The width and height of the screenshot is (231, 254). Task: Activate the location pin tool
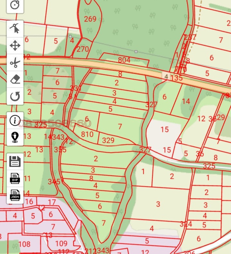pos(15,137)
